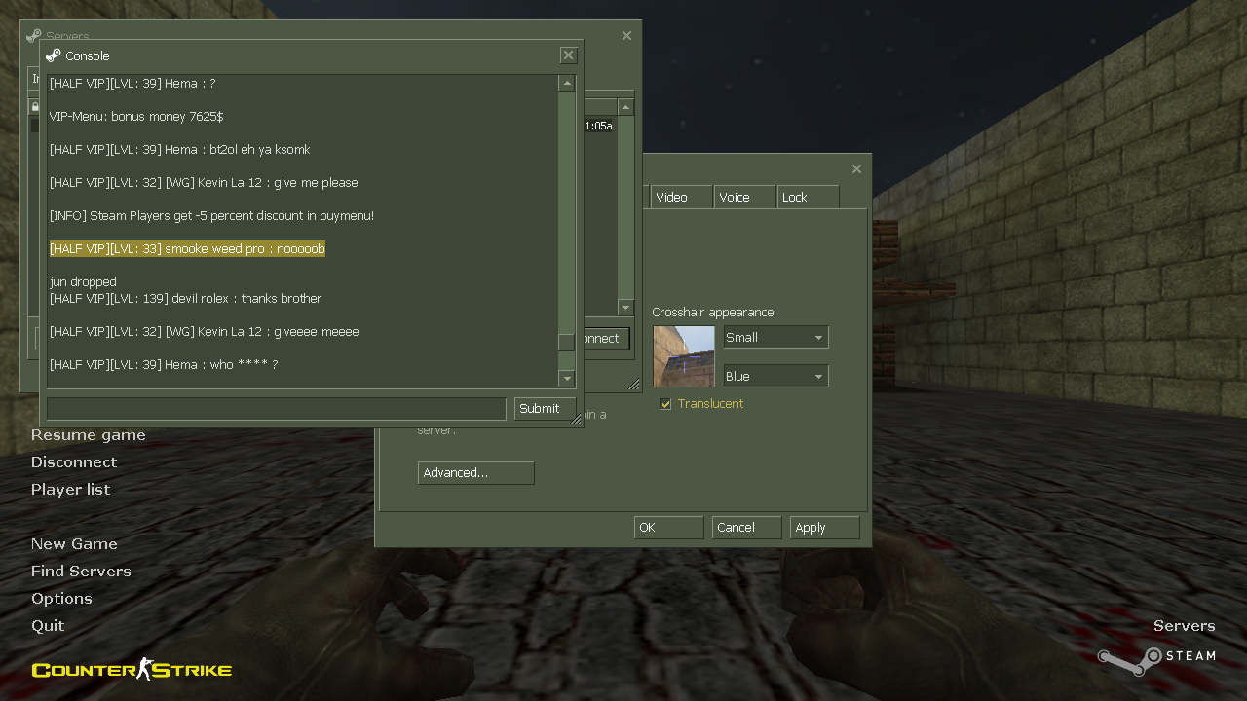Open the Advanced... settings
This screenshot has height=701, width=1247.
tap(475, 473)
